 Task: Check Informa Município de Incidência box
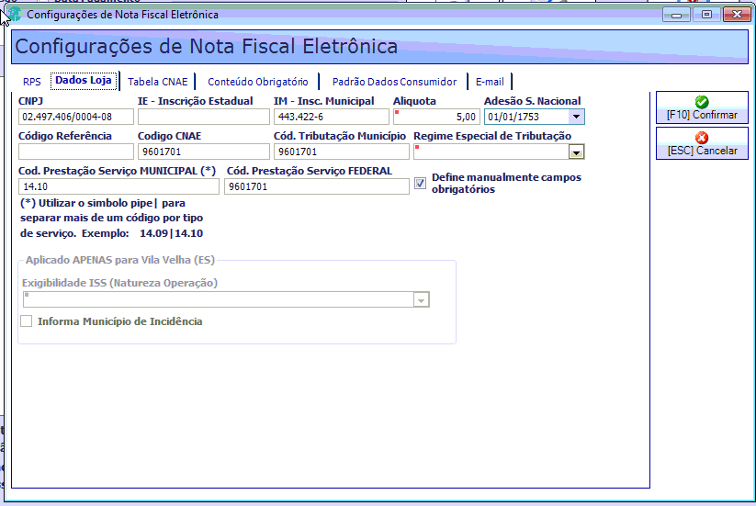tap(27, 320)
